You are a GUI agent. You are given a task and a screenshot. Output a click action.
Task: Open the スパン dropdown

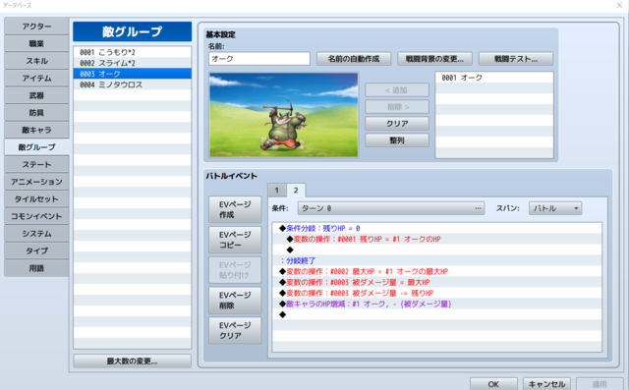pos(555,208)
